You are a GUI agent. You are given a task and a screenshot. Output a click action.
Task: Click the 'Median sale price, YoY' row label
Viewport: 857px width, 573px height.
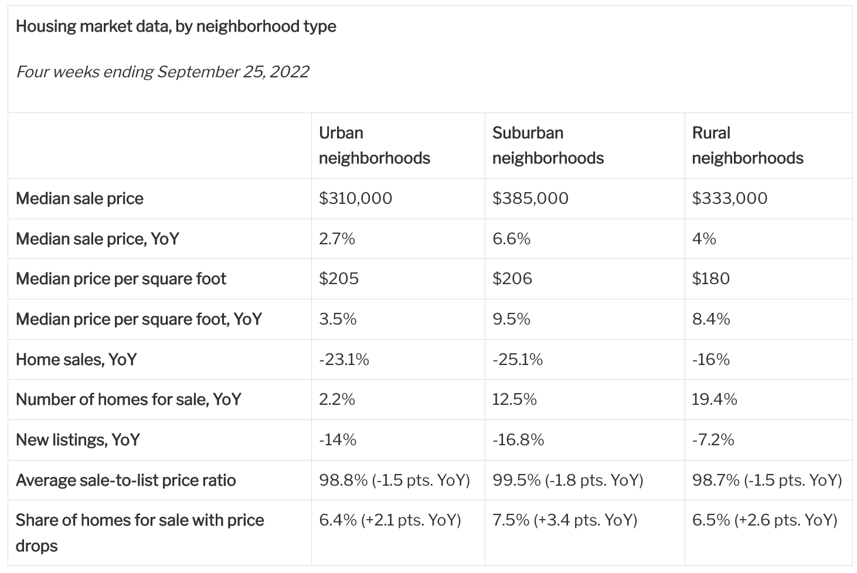[x=97, y=239]
